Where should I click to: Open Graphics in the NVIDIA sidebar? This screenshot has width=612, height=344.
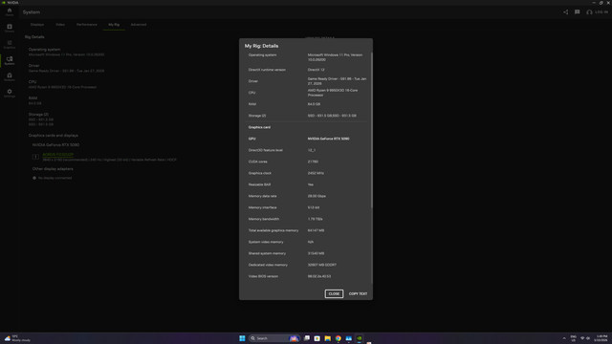10,45
